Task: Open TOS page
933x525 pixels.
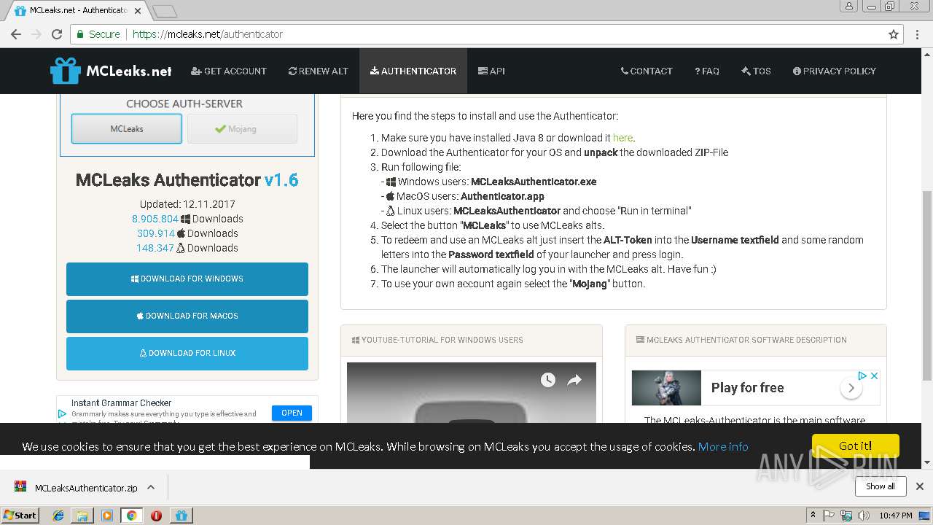Action: point(756,71)
